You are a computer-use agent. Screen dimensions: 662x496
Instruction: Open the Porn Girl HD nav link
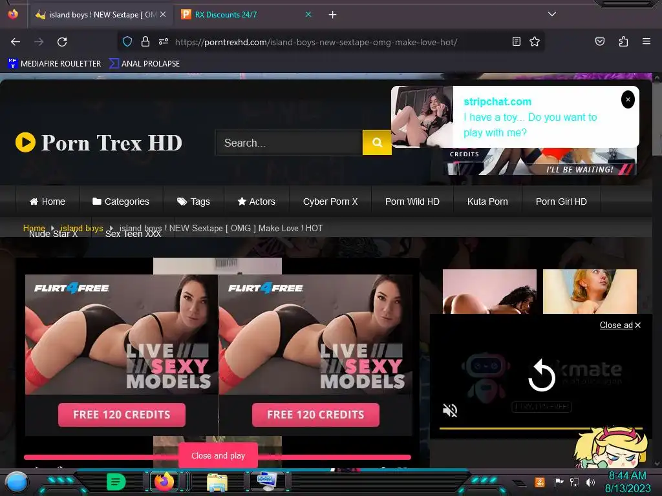coord(561,201)
